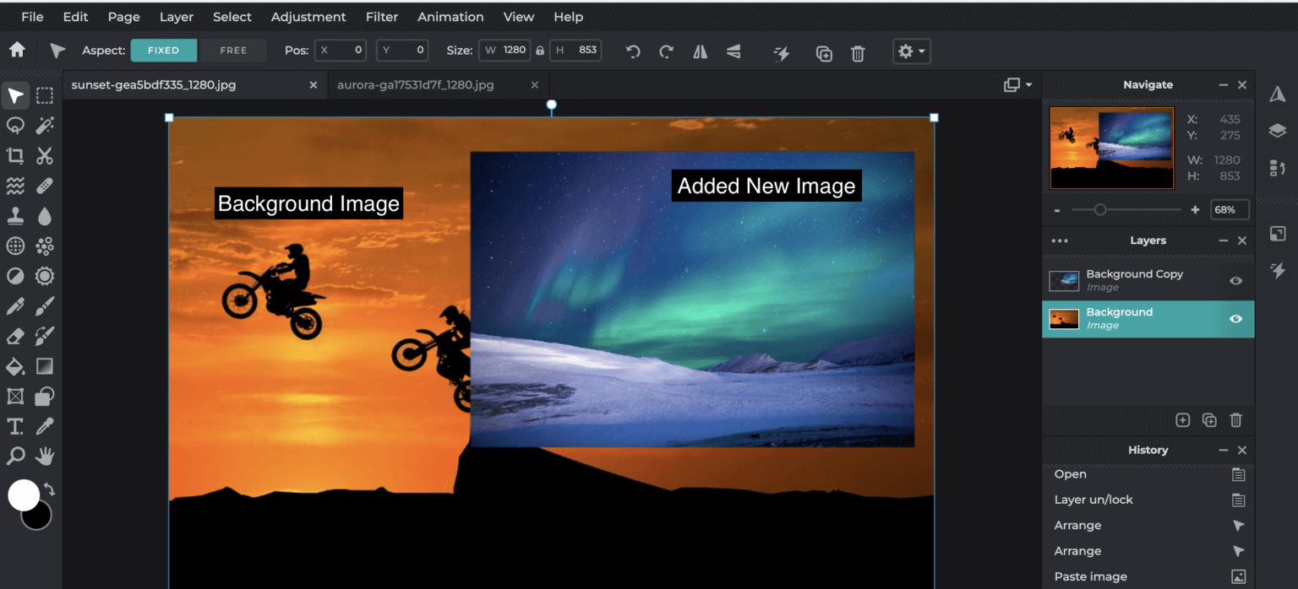
Task: Keep aspect ratio FIXED
Action: [163, 50]
